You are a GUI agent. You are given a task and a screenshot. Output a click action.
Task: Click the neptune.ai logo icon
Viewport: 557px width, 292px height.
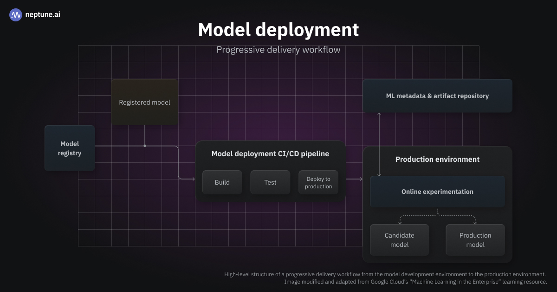(15, 14)
